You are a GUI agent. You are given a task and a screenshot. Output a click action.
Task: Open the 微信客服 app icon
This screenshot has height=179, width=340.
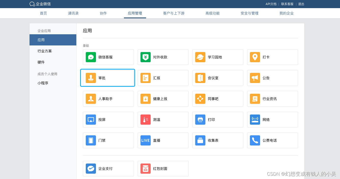point(91,57)
